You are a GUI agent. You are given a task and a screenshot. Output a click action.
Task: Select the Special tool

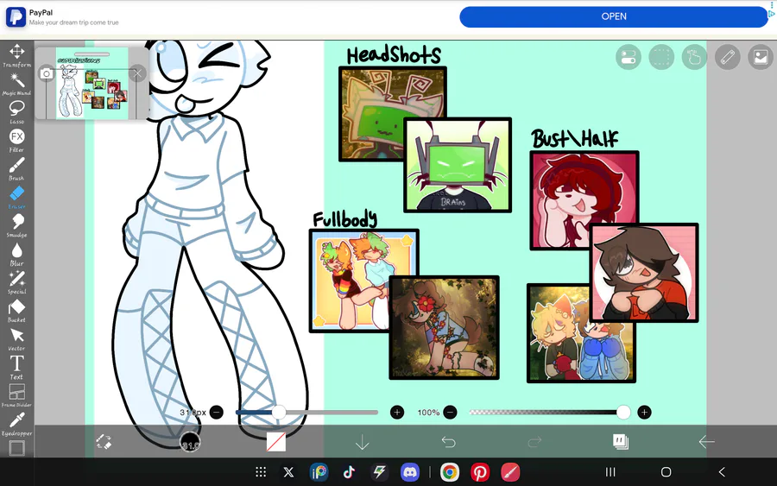click(x=17, y=282)
